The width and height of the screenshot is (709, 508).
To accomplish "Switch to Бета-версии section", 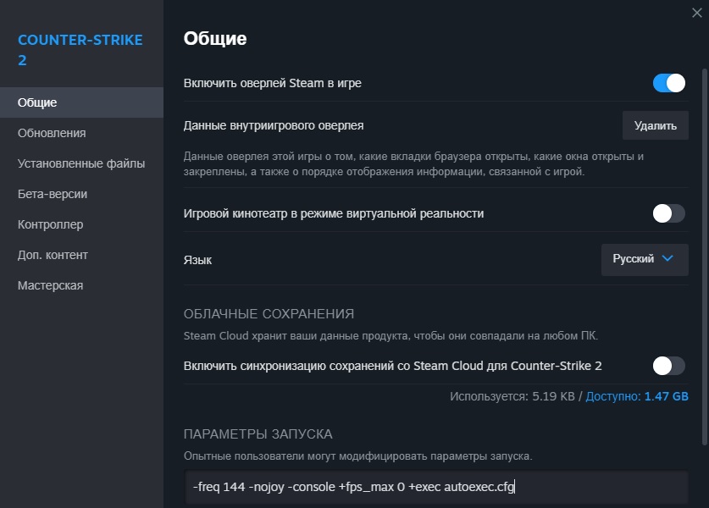I will pos(53,194).
